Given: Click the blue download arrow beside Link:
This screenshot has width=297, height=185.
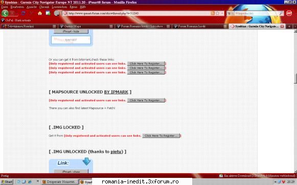Looking at the screenshot, I should tap(86, 162).
